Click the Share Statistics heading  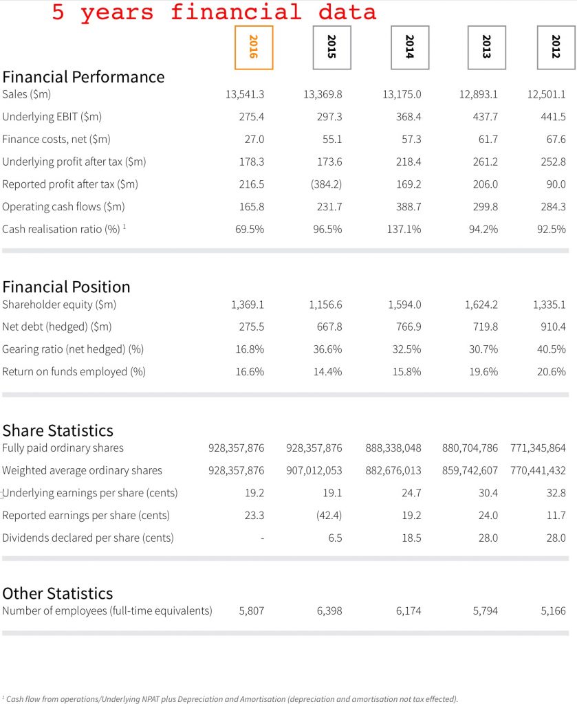coord(58,430)
